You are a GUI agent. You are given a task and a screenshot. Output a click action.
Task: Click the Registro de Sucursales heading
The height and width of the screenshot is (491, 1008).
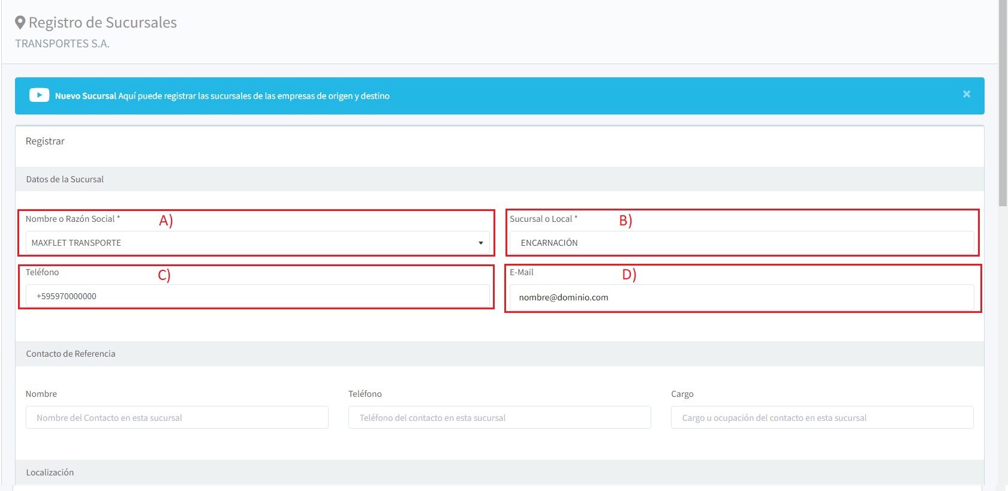click(x=103, y=23)
